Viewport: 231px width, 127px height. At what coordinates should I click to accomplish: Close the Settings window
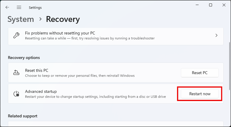(x=224, y=5)
